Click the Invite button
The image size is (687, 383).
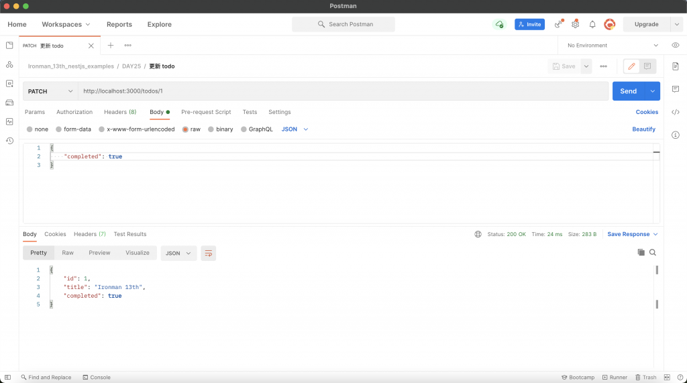[530, 25]
